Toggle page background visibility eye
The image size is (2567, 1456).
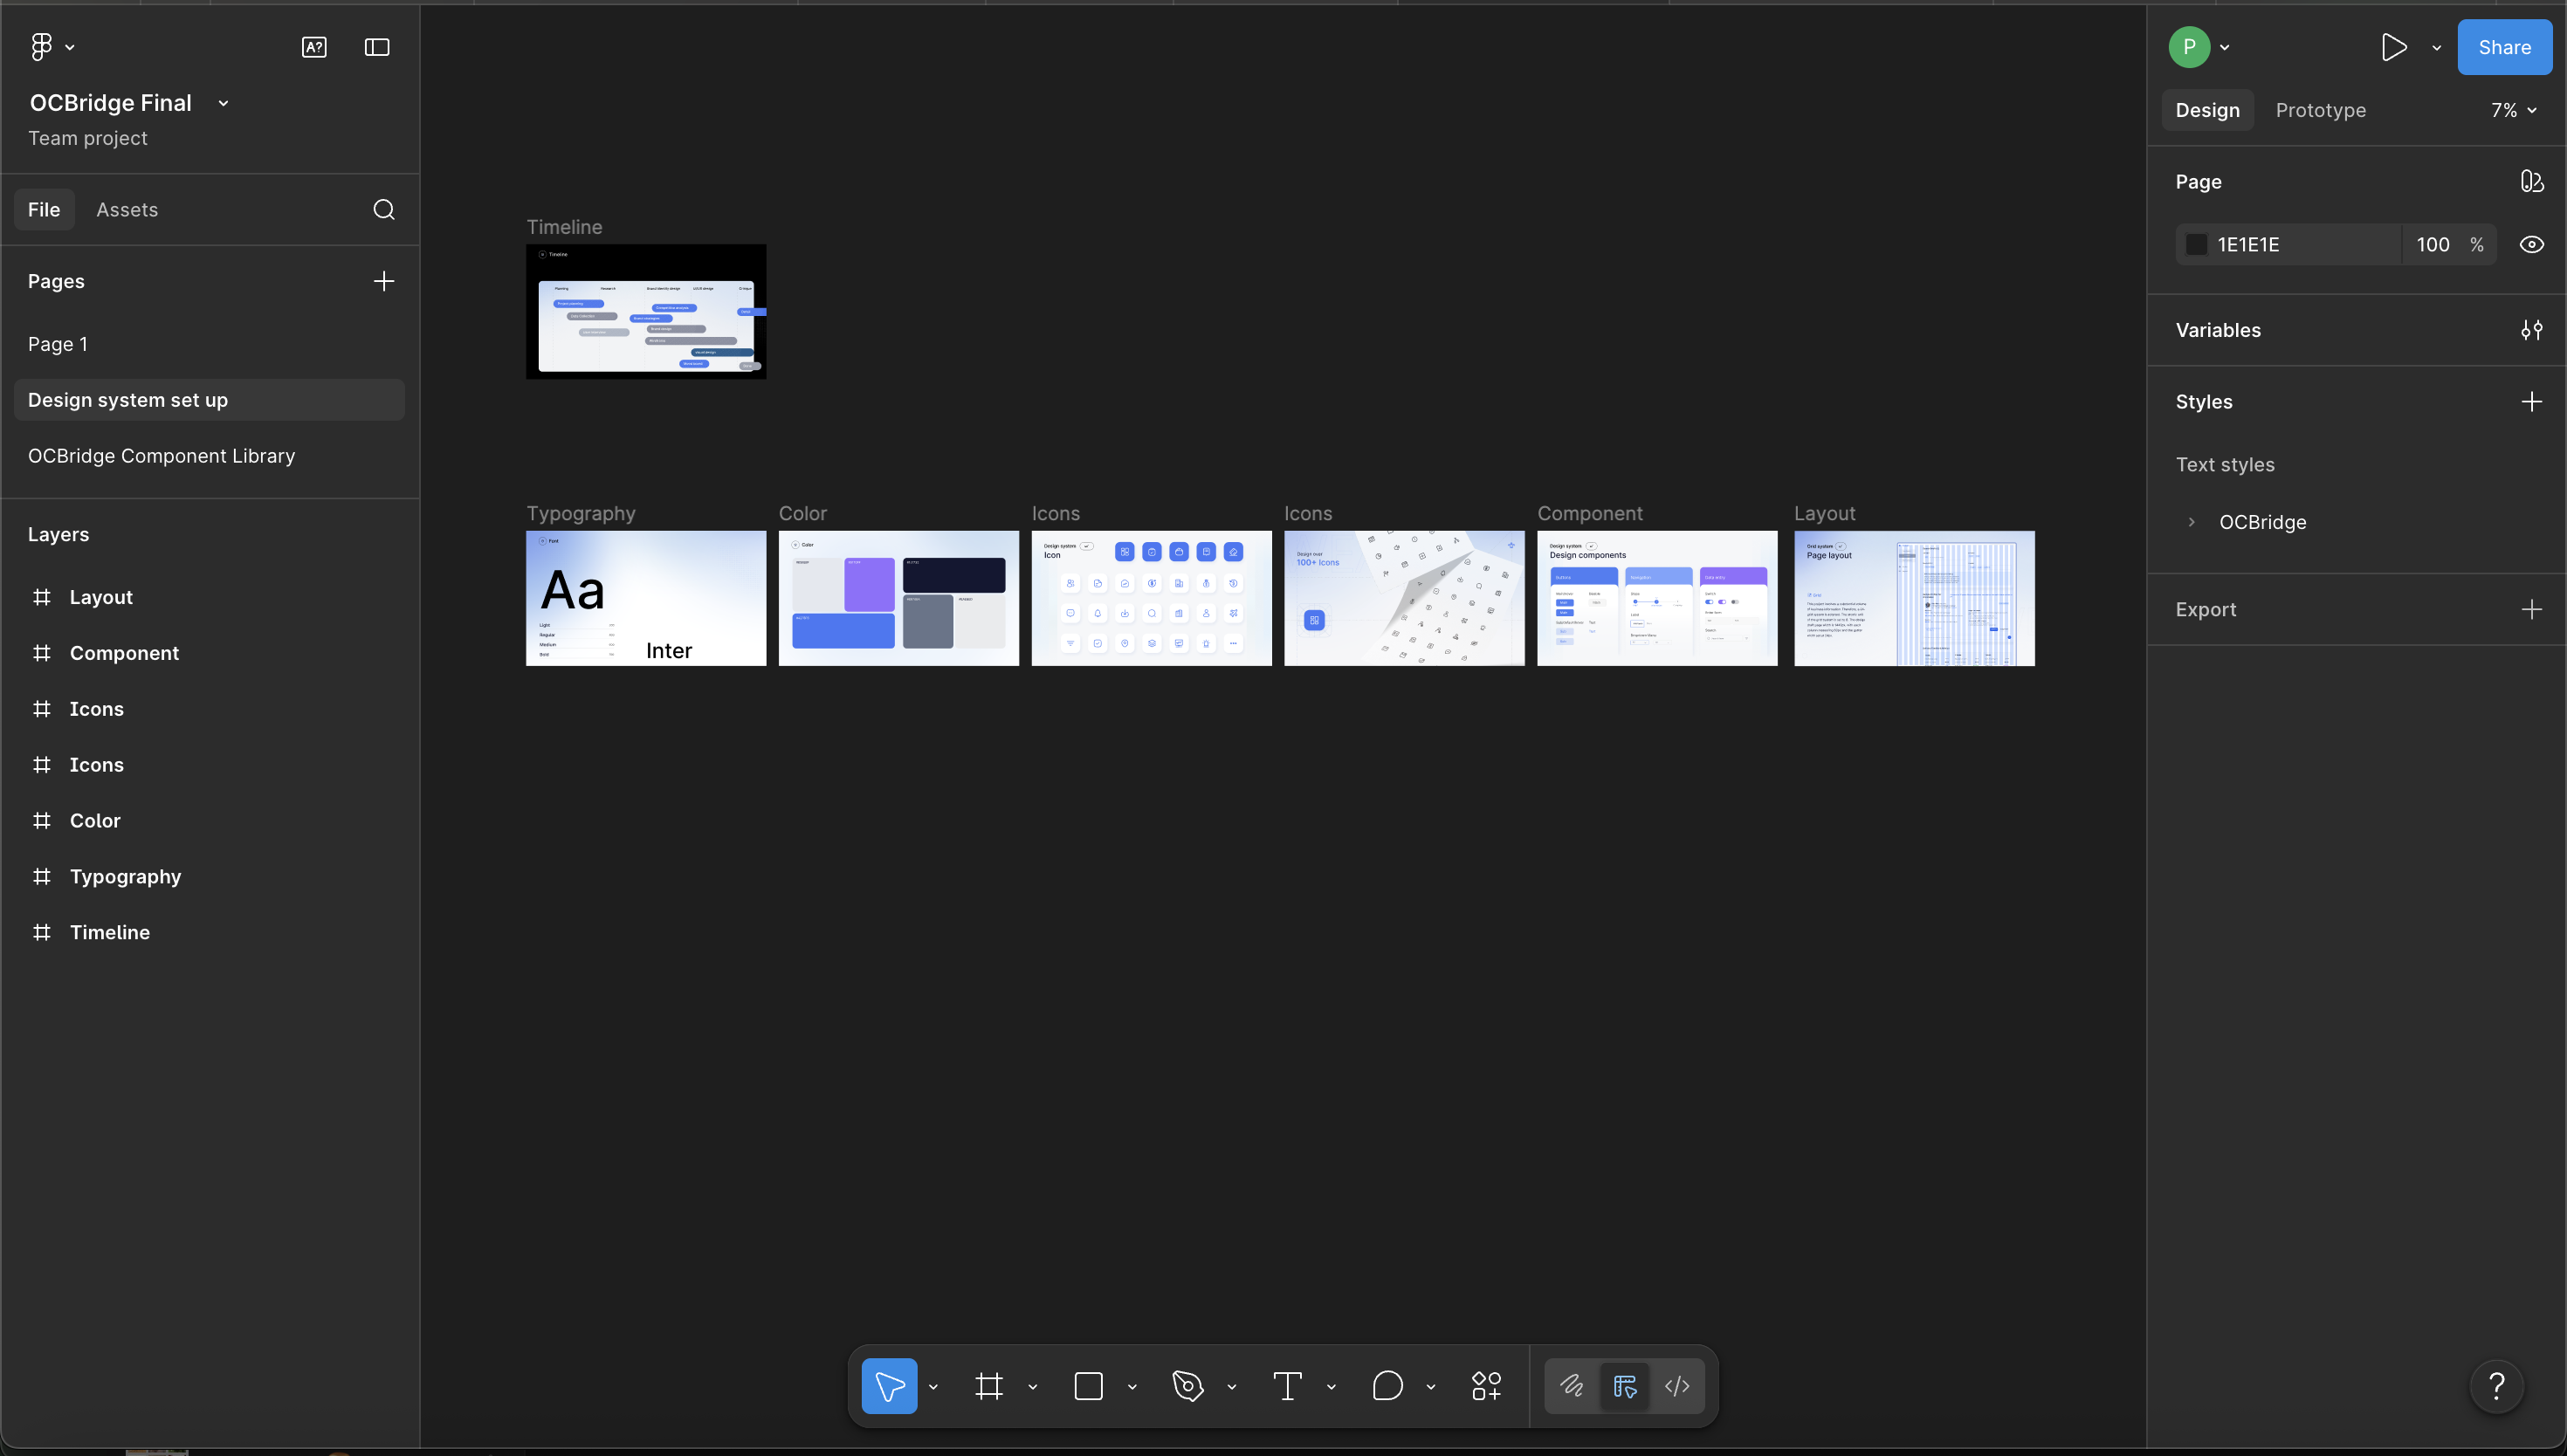(2531, 244)
